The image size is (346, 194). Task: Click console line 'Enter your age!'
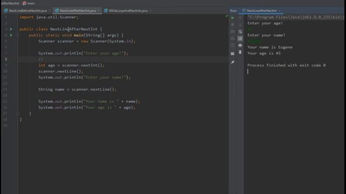(265, 23)
